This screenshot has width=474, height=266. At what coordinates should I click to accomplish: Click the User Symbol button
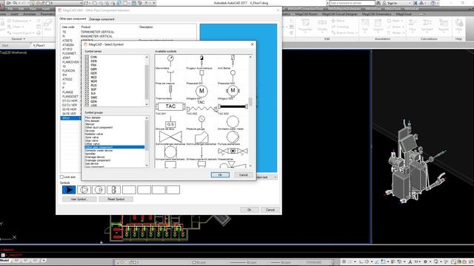[x=79, y=199]
